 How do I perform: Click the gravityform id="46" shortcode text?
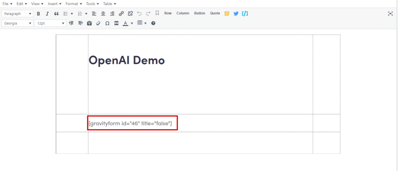(130, 123)
